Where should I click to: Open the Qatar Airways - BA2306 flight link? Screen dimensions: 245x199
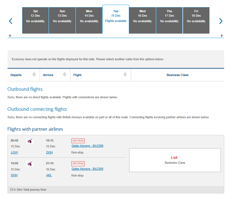pyautogui.click(x=87, y=146)
